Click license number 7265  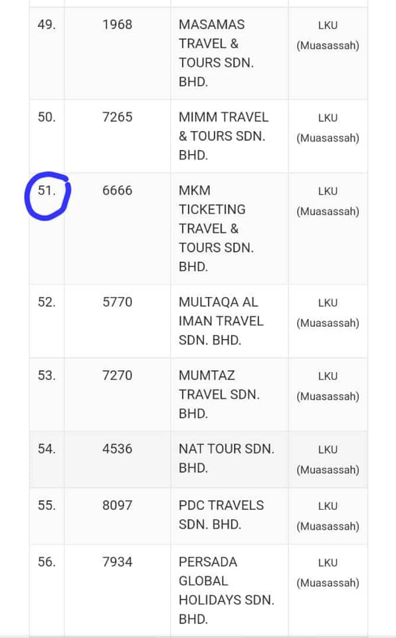coord(117,117)
